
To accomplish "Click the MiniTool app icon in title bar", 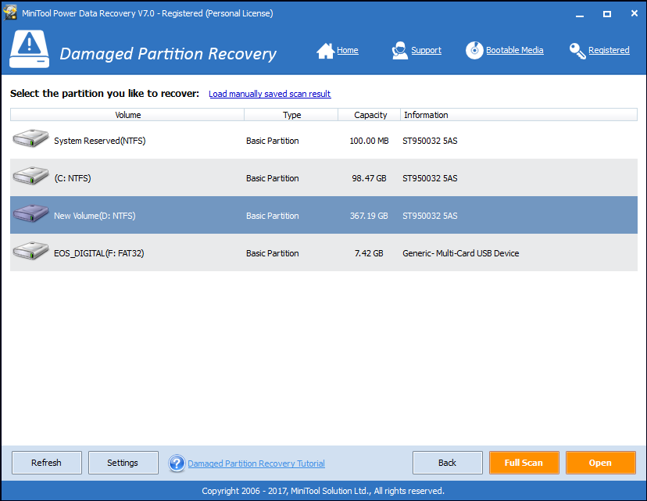I will point(10,13).
